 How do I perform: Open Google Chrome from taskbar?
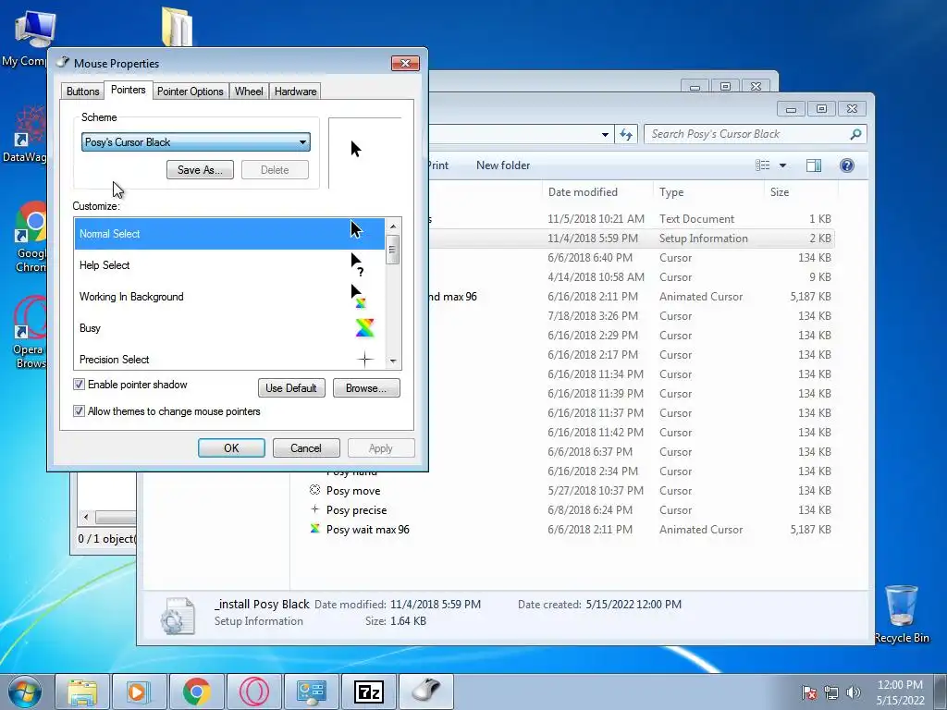196,692
